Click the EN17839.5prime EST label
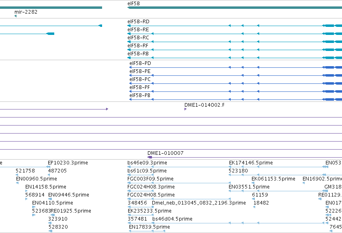This screenshot has width=342, height=233. coord(149,227)
